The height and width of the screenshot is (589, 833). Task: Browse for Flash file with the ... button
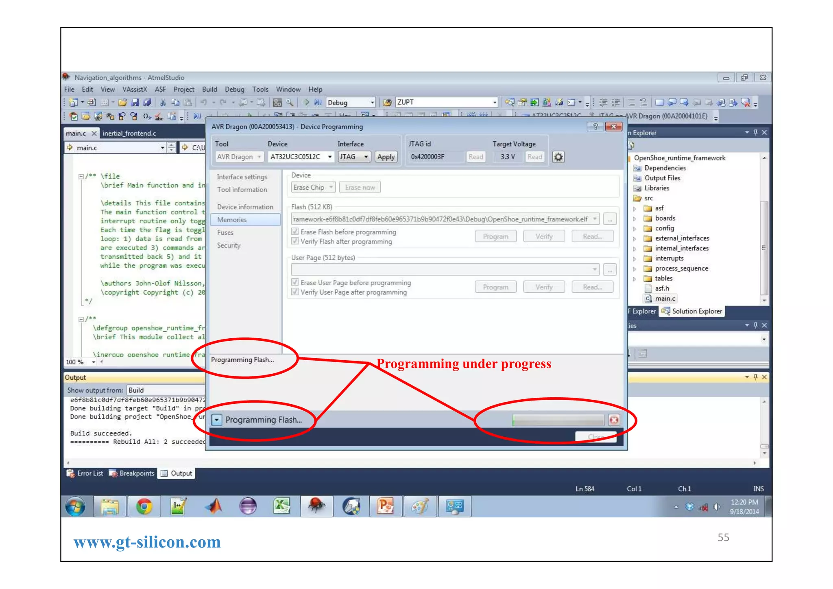610,219
